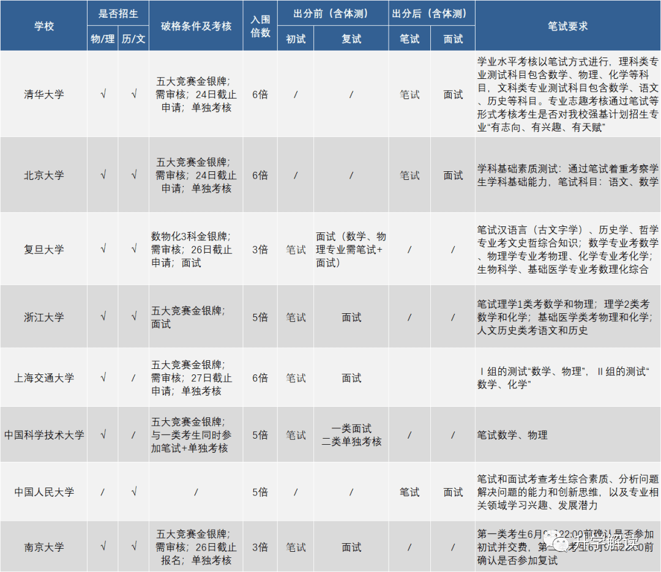Image resolution: width=661 pixels, height=572 pixels.
Task: Click the 初试 sub-header
Action: coord(296,39)
